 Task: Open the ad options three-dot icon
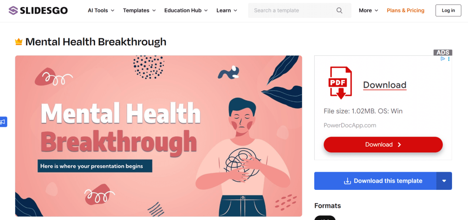pos(449,59)
